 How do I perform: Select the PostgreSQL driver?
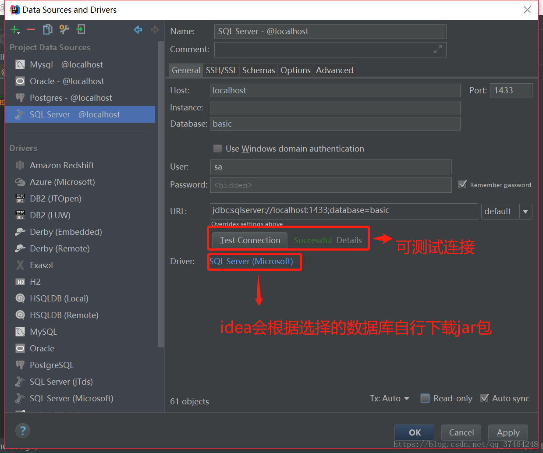coord(80,365)
